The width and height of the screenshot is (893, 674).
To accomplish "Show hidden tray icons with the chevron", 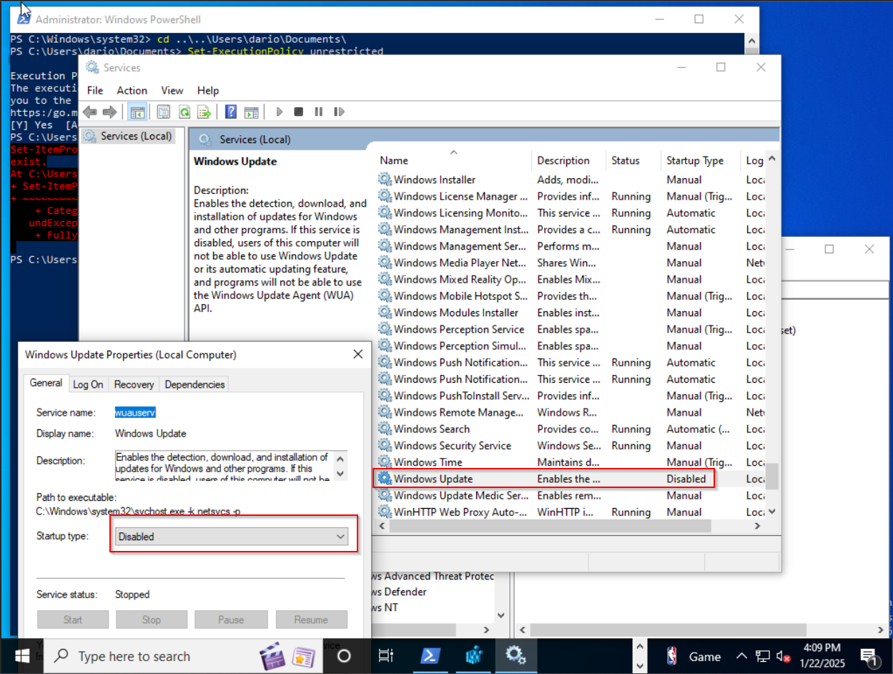I will (x=743, y=656).
